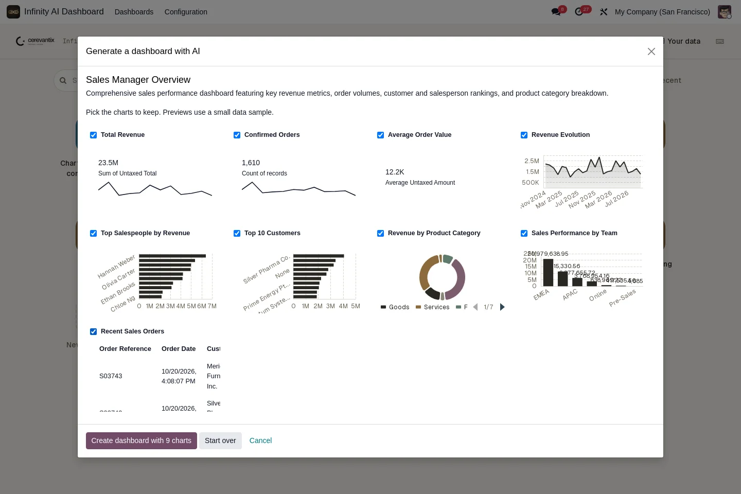Open the Infinity AI Dashboard app icon
Image resolution: width=741 pixels, height=494 pixels.
(x=13, y=11)
